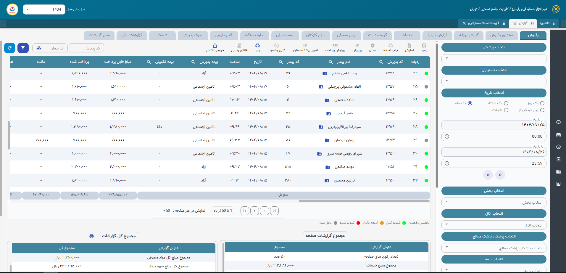Select the شیفت radio button
Viewport: 566px width, 273px height.
pyautogui.click(x=506, y=110)
